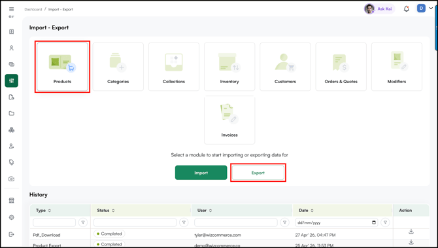Click the Status filter text field
Screen dimensions: 438x248
(135, 222)
